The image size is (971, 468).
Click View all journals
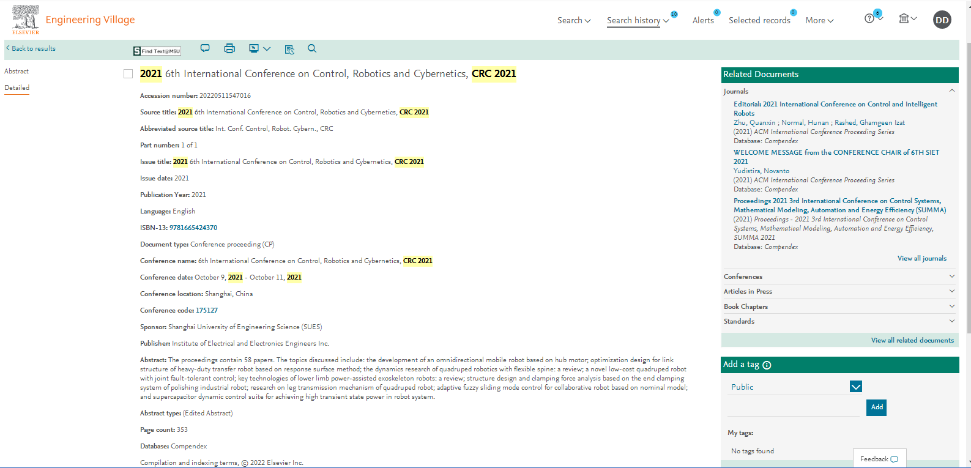coord(921,258)
